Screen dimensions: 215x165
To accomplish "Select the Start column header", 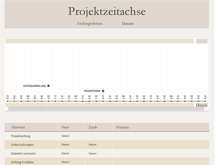I will coord(72,127).
